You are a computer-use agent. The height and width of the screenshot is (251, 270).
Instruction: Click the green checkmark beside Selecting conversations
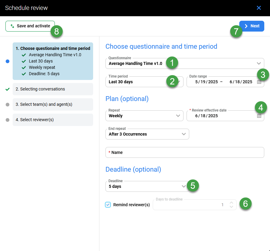click(8, 89)
